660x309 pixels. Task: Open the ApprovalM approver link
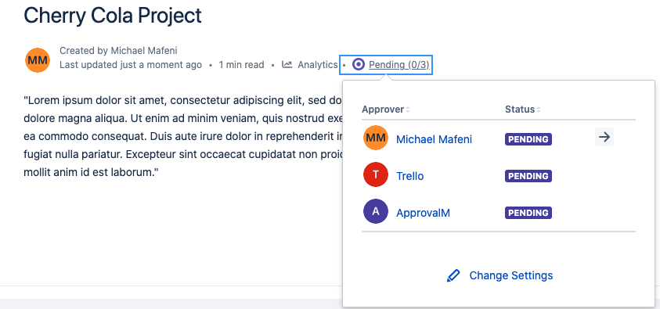(423, 213)
